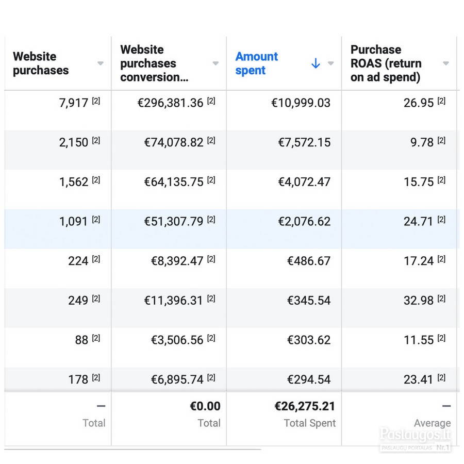Screen dimensions: 464x464
Task: Select the highlighted €2,076.62 row
Action: click(232, 229)
